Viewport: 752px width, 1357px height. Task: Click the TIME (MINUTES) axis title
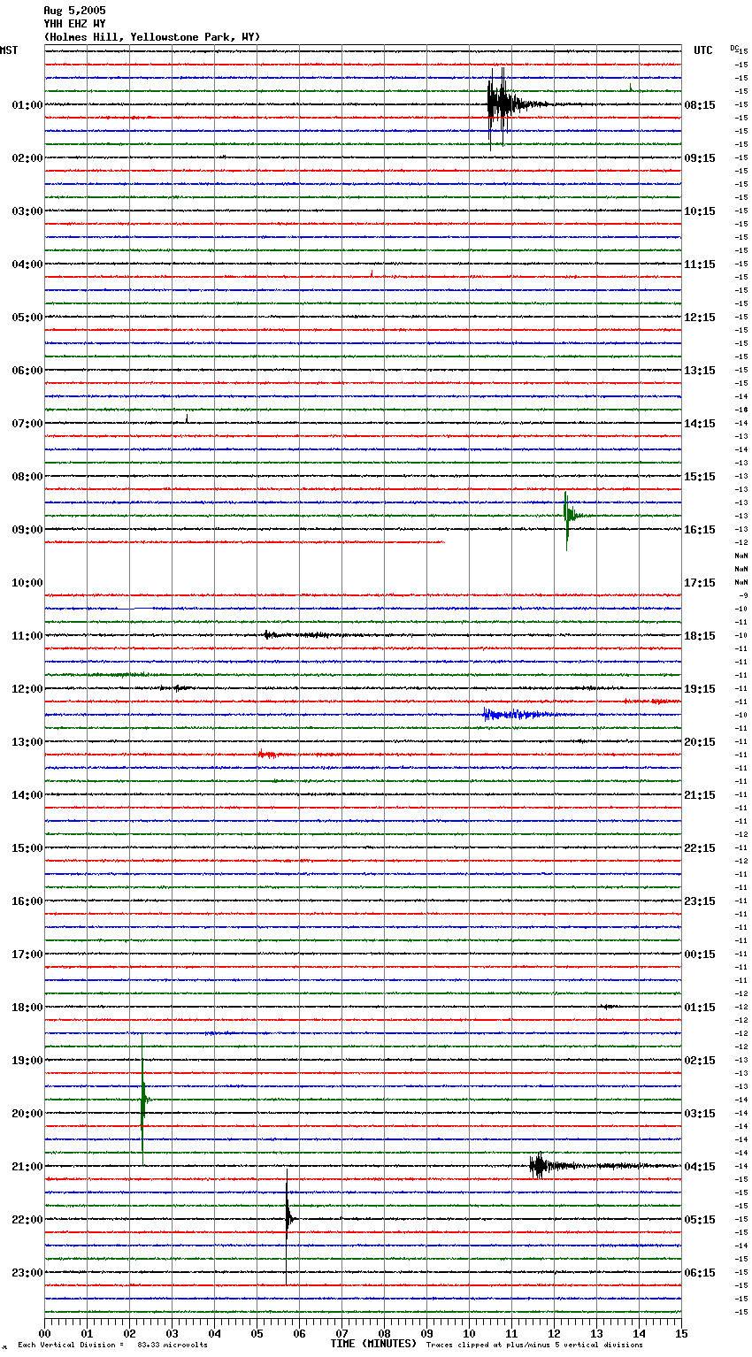372,1344
